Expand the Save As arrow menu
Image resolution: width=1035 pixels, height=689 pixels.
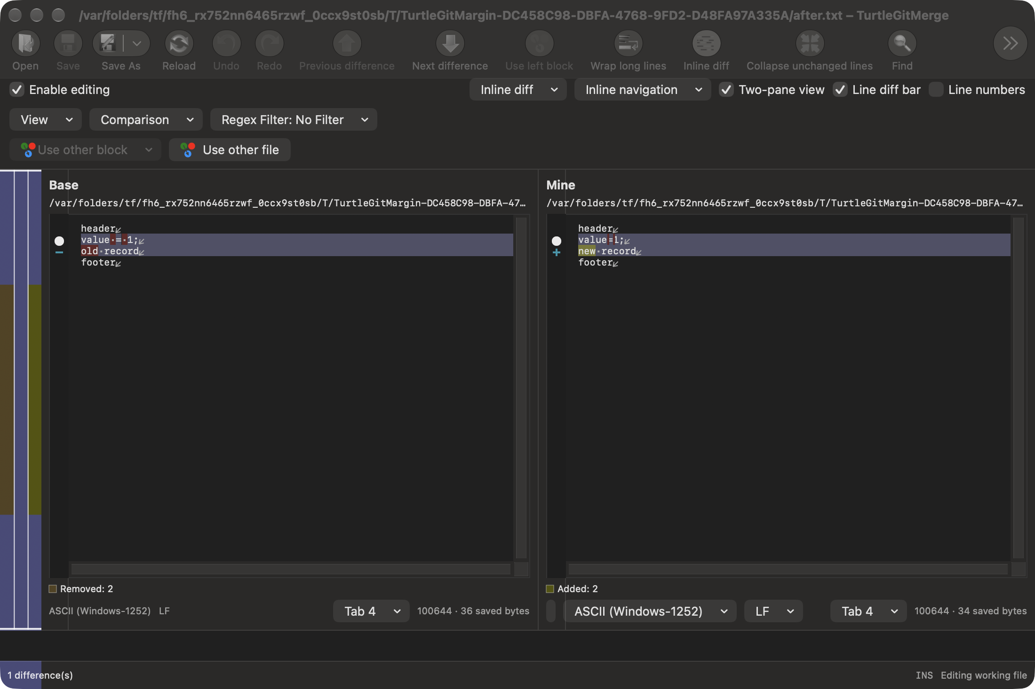137,44
